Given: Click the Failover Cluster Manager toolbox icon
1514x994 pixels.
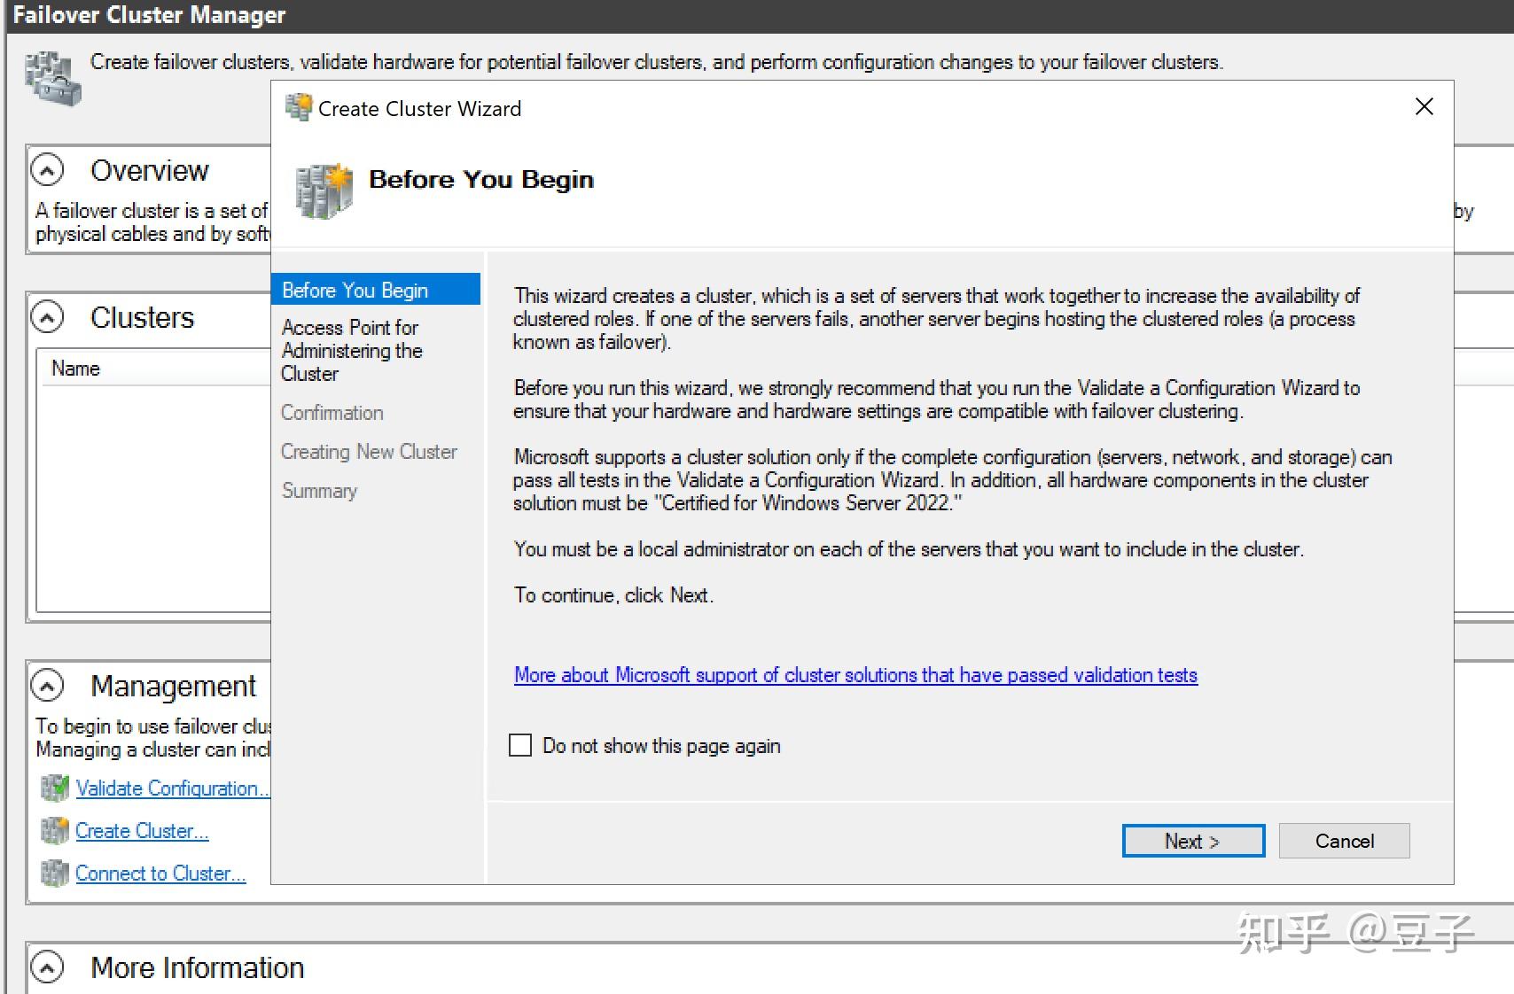Looking at the screenshot, I should point(55,78).
